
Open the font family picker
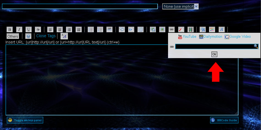coord(222,30)
